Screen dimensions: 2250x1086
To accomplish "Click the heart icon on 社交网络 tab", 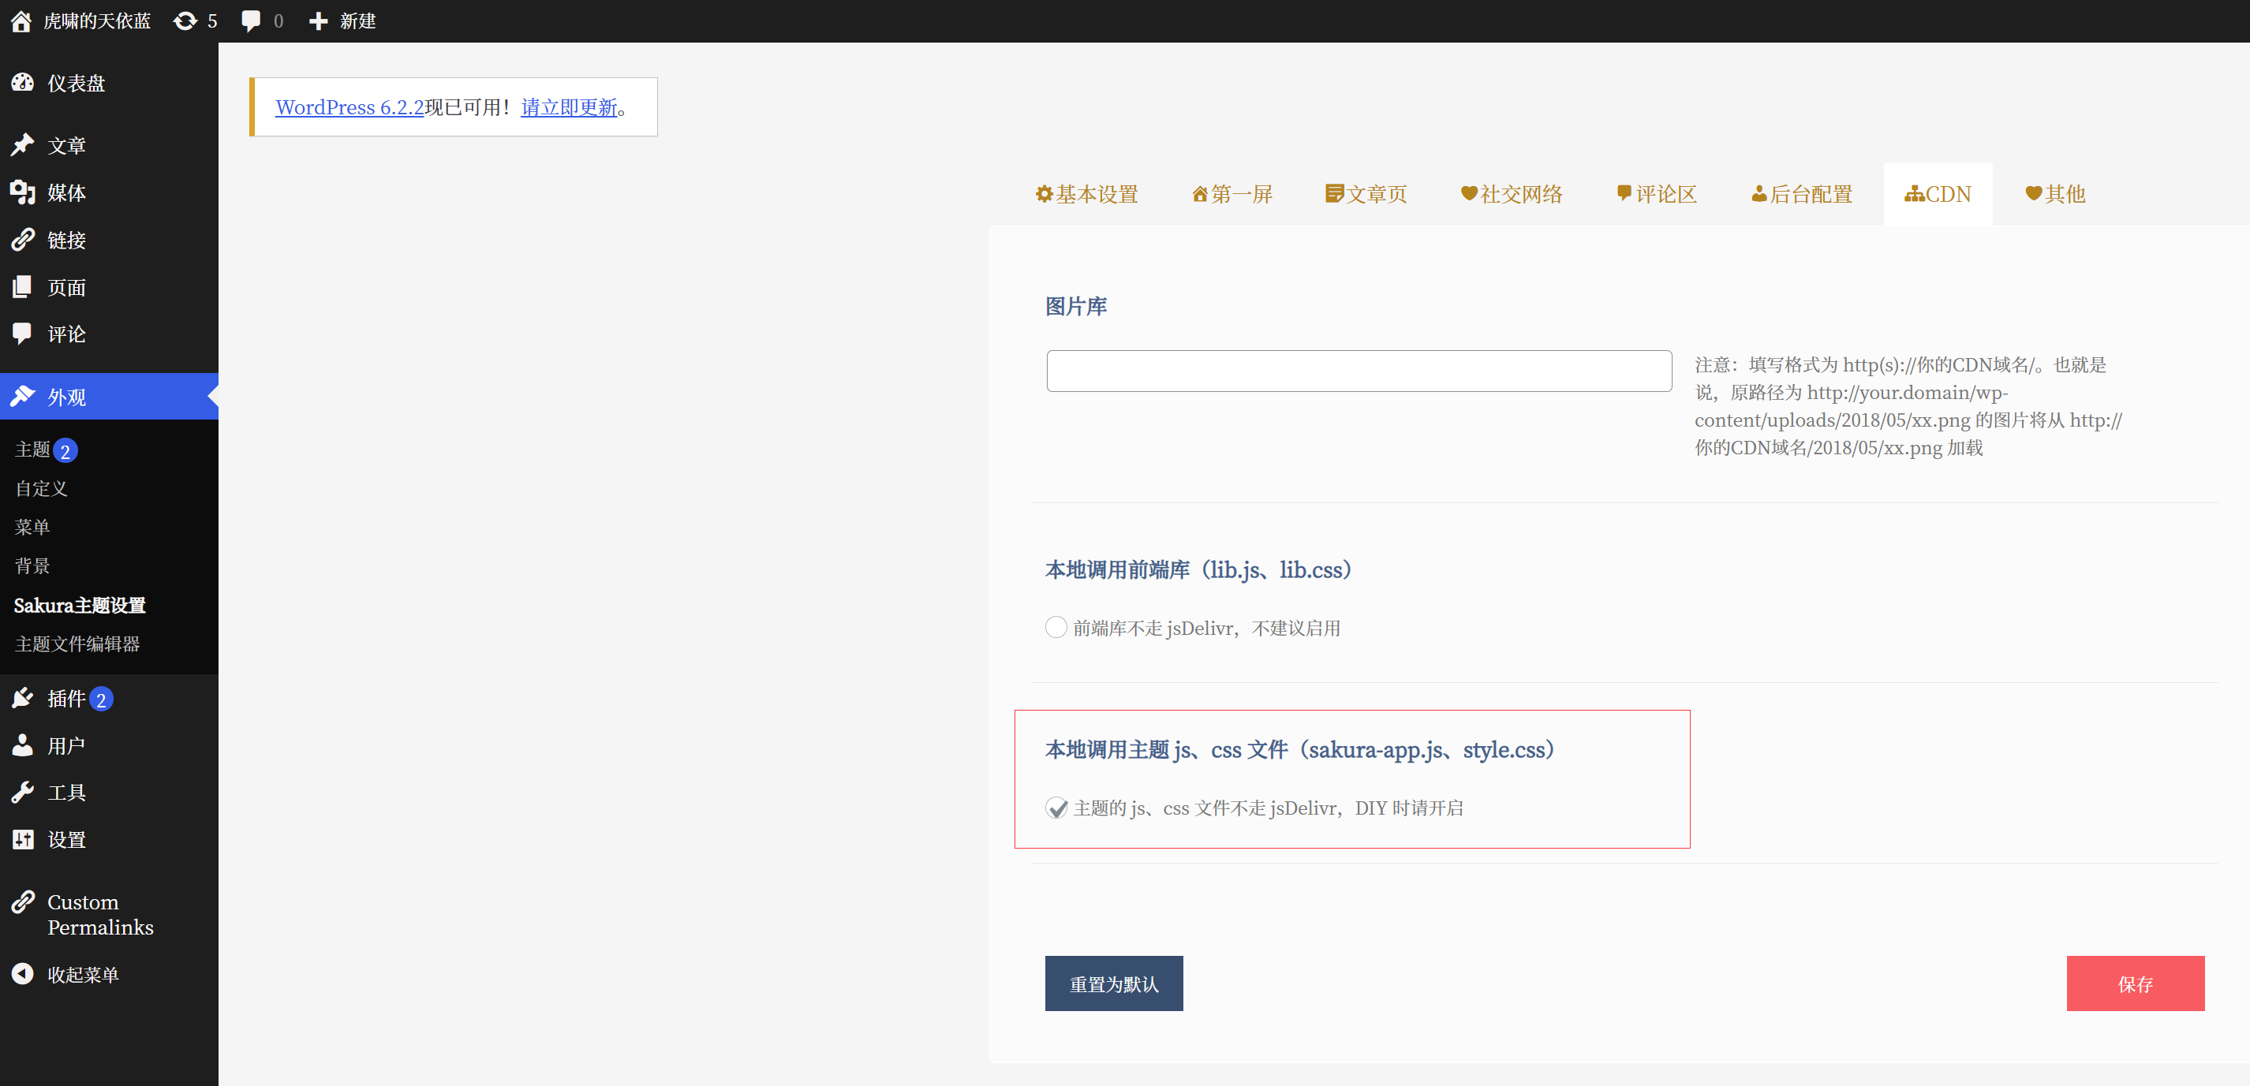I will pos(1469,193).
